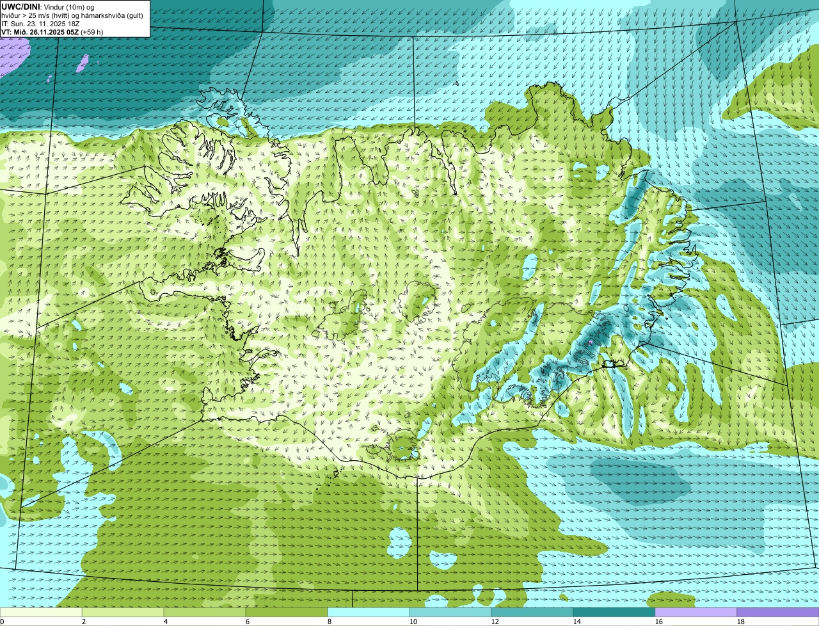
Task: Click the '0' label on the wind scale
Action: [x=2, y=622]
